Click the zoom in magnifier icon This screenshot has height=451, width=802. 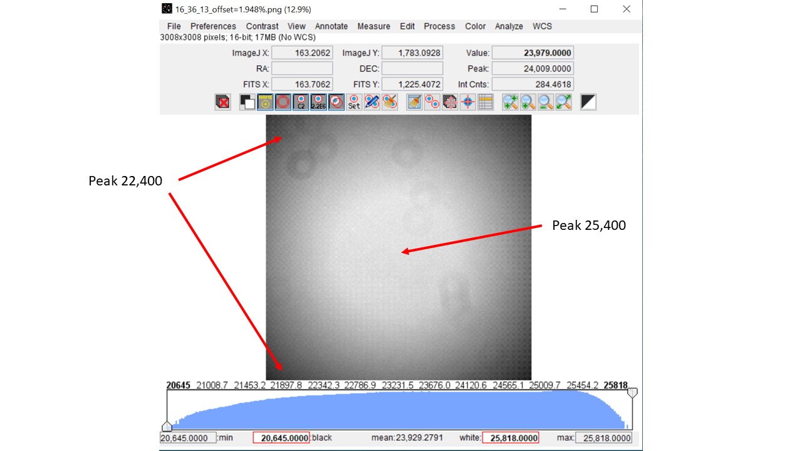tap(528, 102)
